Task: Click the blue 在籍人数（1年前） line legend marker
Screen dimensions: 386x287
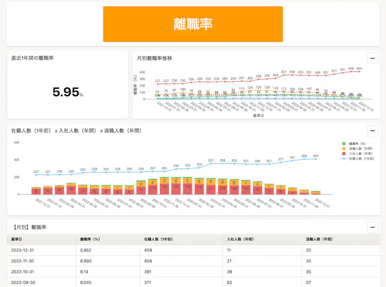Action: pos(344,158)
